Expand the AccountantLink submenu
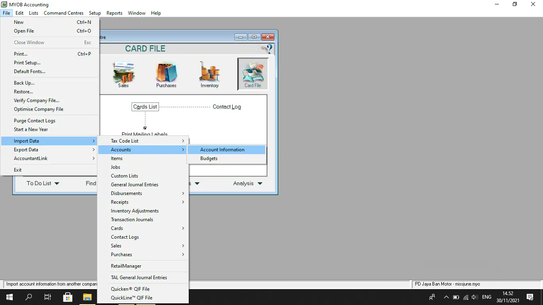The width and height of the screenshot is (543, 305). tap(50, 158)
